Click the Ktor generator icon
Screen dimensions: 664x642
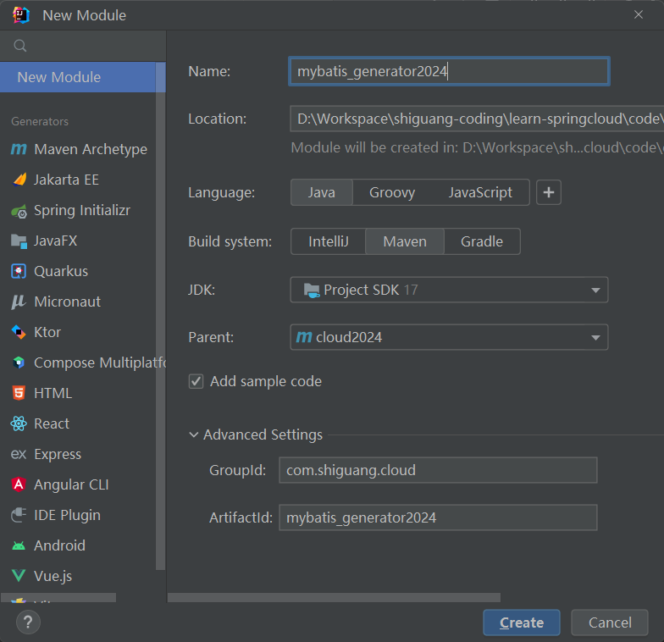[x=19, y=332]
